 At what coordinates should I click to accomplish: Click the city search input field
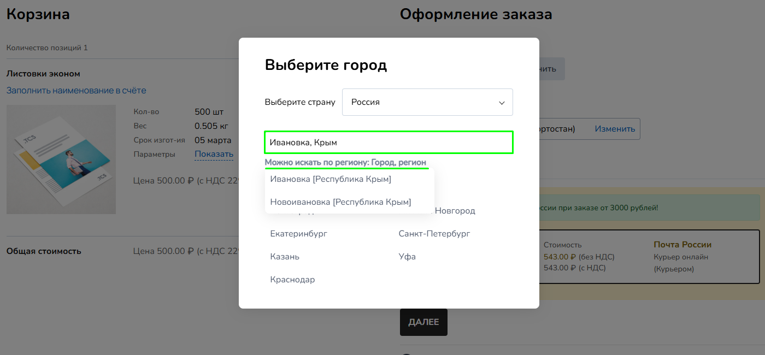click(x=388, y=142)
